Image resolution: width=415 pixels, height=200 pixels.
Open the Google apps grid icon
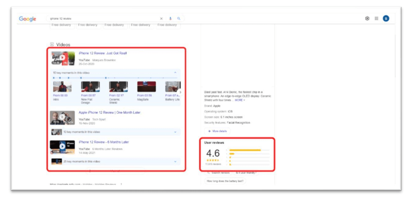click(x=376, y=19)
